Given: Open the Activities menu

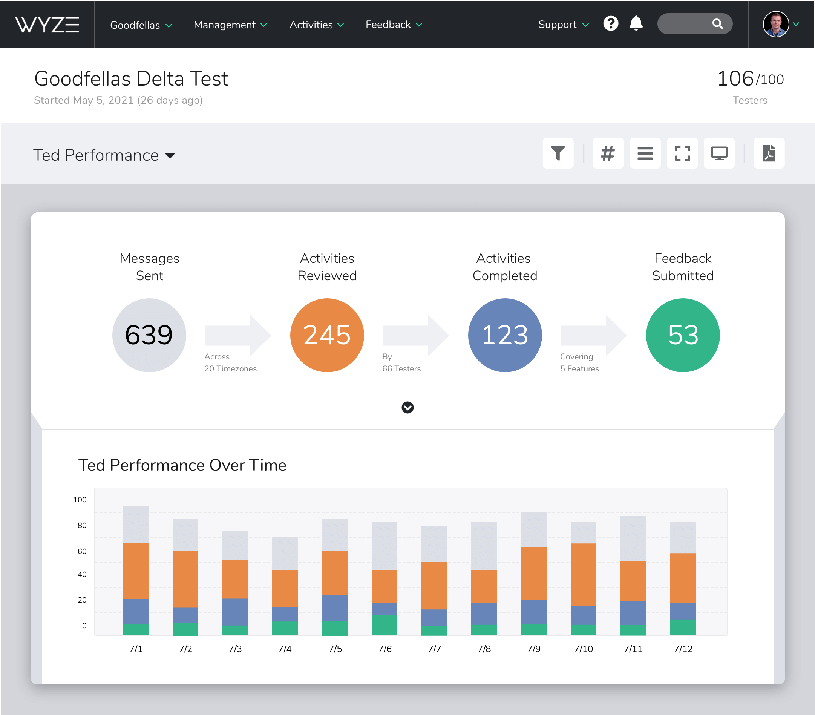Looking at the screenshot, I should [316, 25].
